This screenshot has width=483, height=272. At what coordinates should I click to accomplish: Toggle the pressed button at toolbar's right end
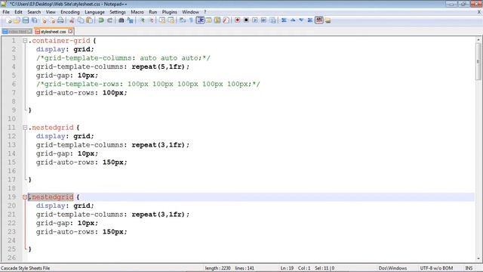pos(318,20)
